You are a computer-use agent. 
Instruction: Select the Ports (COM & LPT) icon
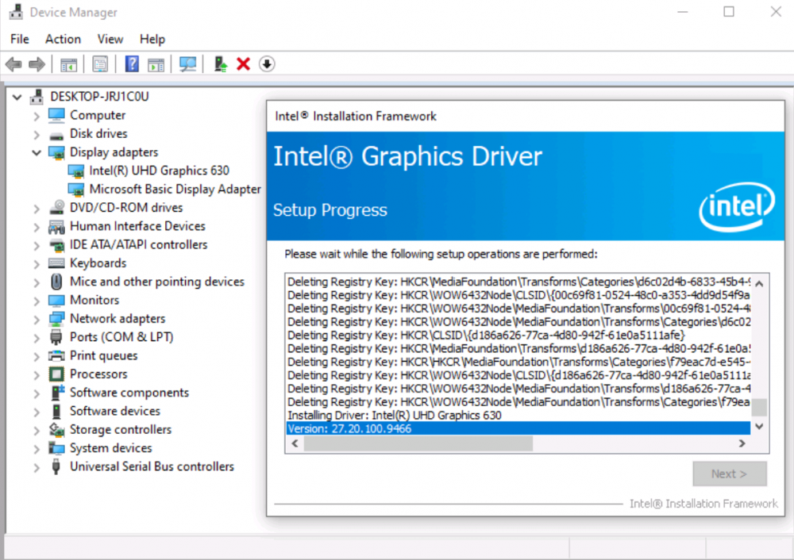(56, 337)
